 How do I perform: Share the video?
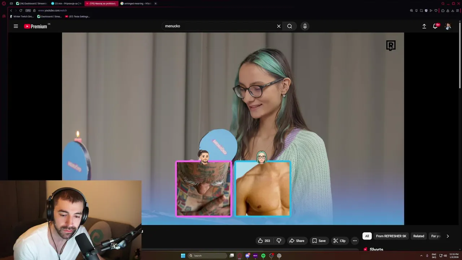(x=297, y=241)
